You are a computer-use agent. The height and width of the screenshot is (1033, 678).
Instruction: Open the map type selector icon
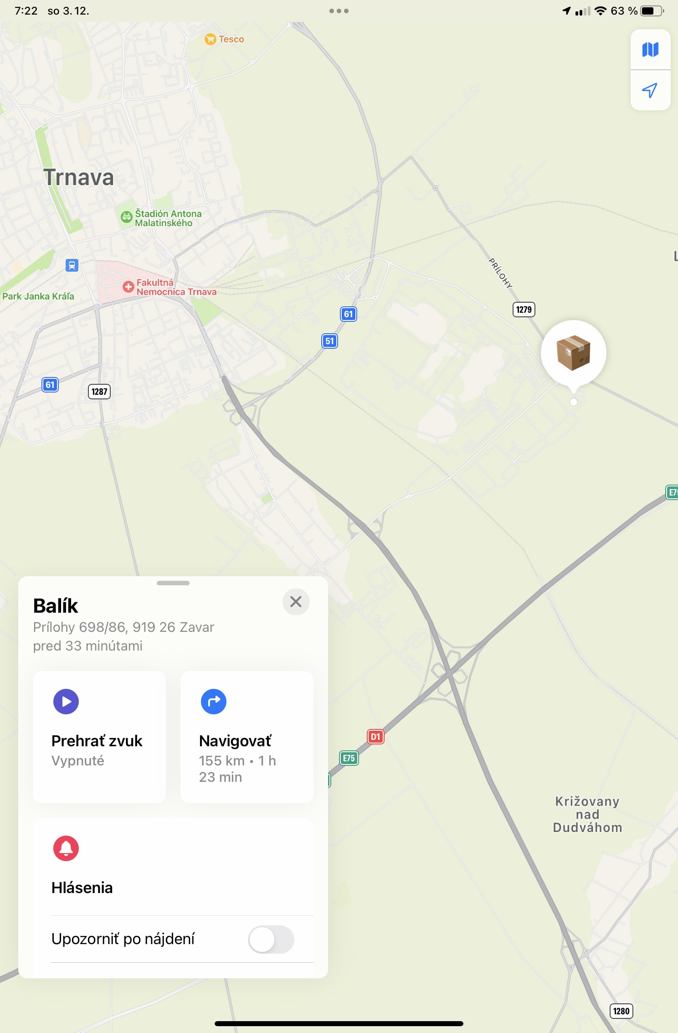(x=650, y=49)
